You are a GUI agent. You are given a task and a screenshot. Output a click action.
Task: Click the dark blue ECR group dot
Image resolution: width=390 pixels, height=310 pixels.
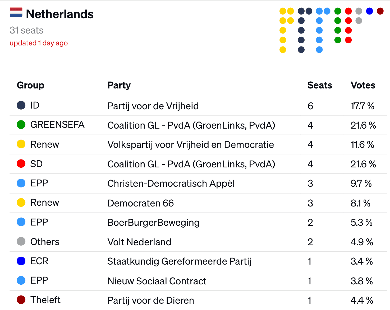21,261
